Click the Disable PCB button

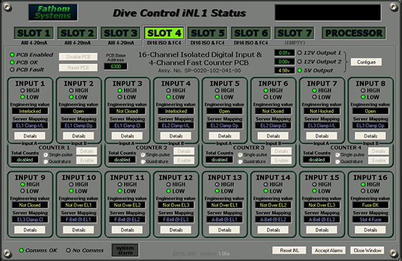[78, 57]
